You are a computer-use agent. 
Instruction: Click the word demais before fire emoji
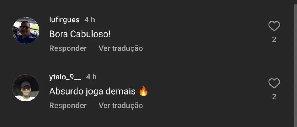point(120,92)
